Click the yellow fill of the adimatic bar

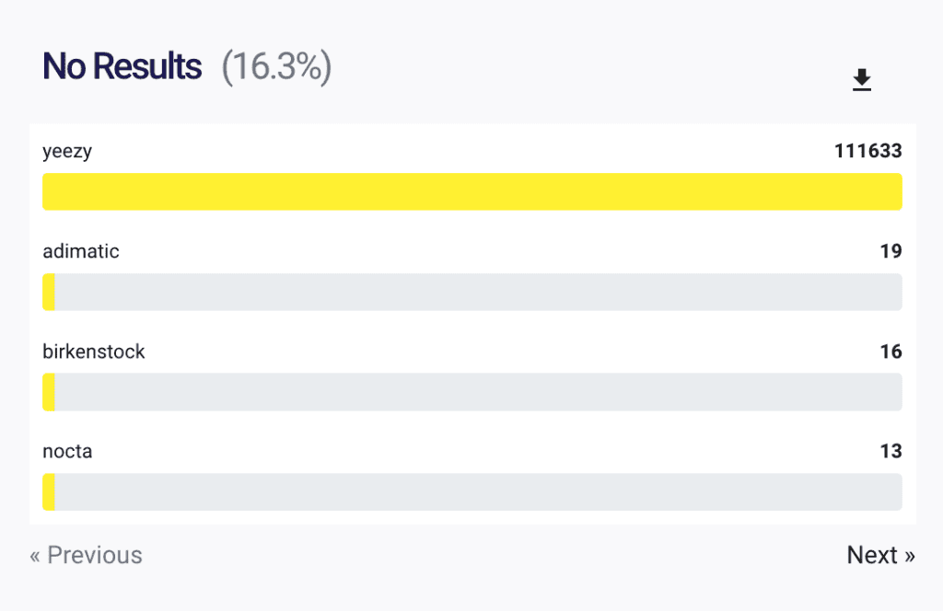[49, 292]
